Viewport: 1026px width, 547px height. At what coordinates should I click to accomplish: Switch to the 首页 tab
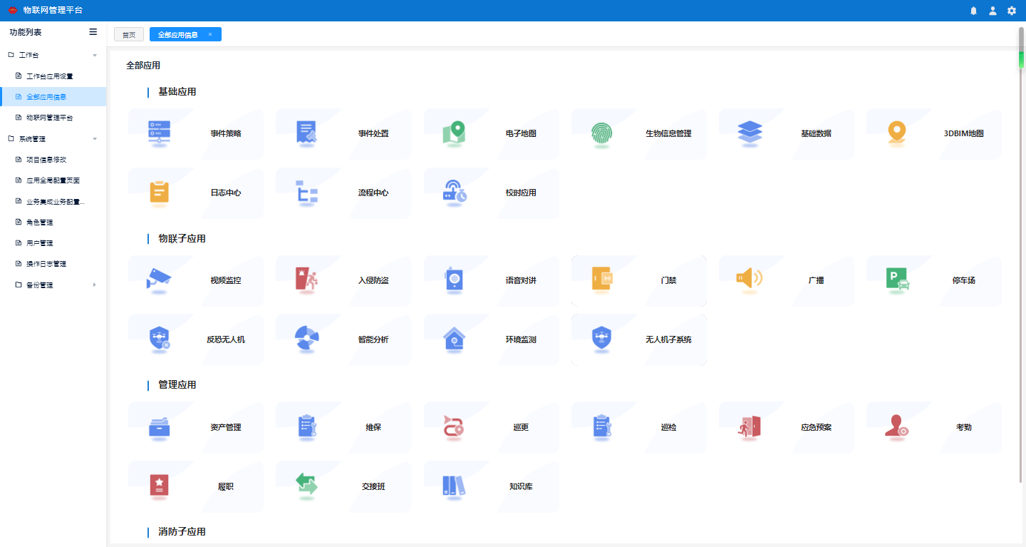coord(129,34)
